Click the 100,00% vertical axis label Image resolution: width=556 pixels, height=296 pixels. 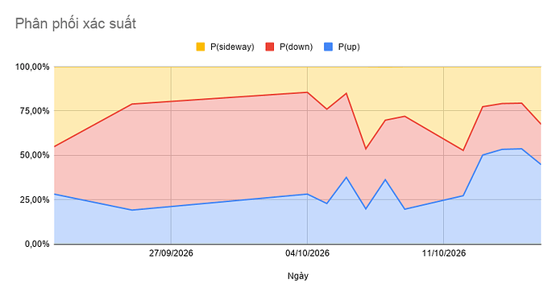(x=32, y=67)
